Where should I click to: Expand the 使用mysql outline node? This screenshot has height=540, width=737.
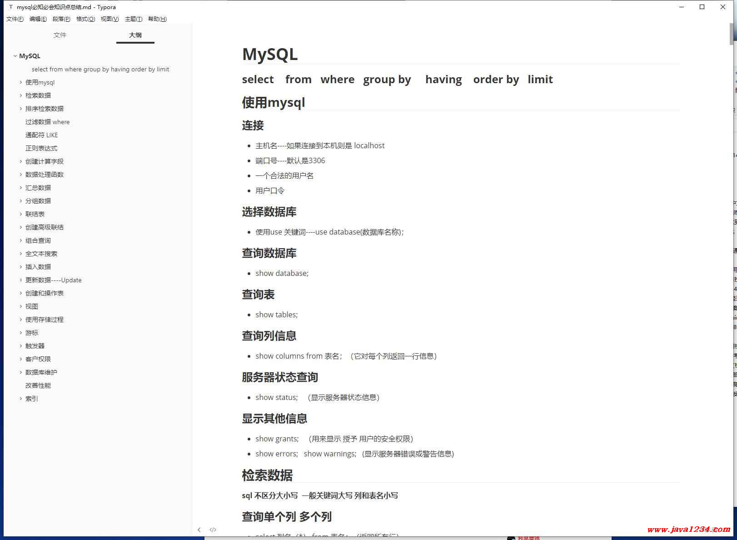pyautogui.click(x=21, y=82)
